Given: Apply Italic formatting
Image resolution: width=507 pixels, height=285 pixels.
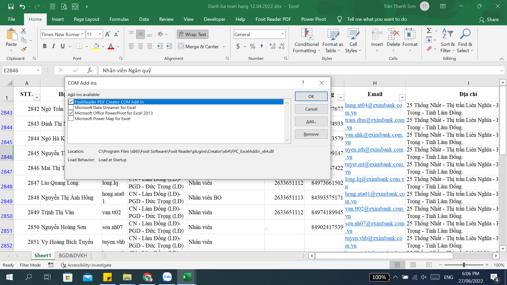Looking at the screenshot, I should [54, 46].
